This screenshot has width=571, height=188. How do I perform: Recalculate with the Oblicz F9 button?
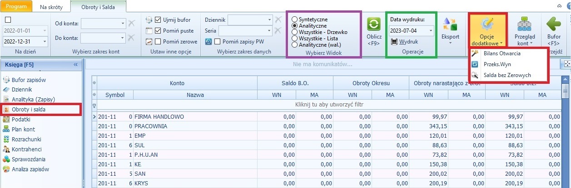tap(373, 31)
